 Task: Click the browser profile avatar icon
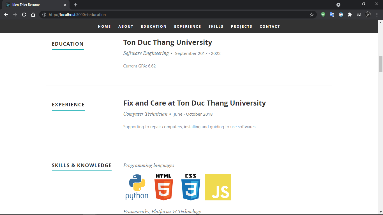coord(368,15)
